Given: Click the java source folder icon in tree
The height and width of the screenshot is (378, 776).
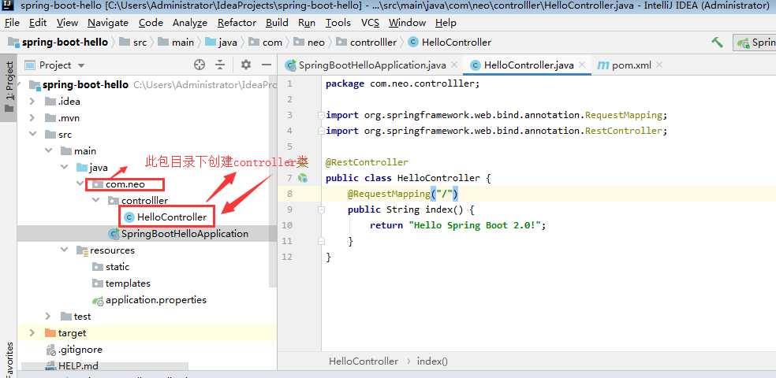Looking at the screenshot, I should [82, 168].
